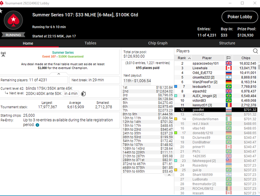
Task: Click the favorite star icon
Action: pos(1,11)
